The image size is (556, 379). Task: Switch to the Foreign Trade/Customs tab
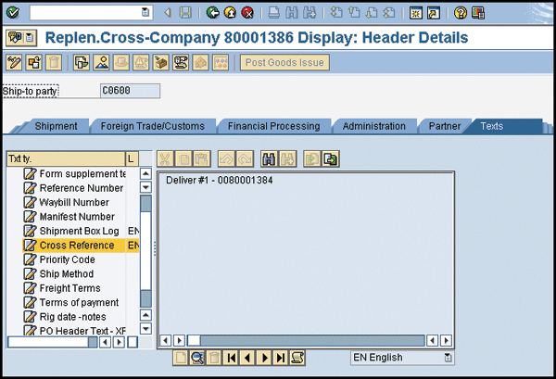coord(153,126)
